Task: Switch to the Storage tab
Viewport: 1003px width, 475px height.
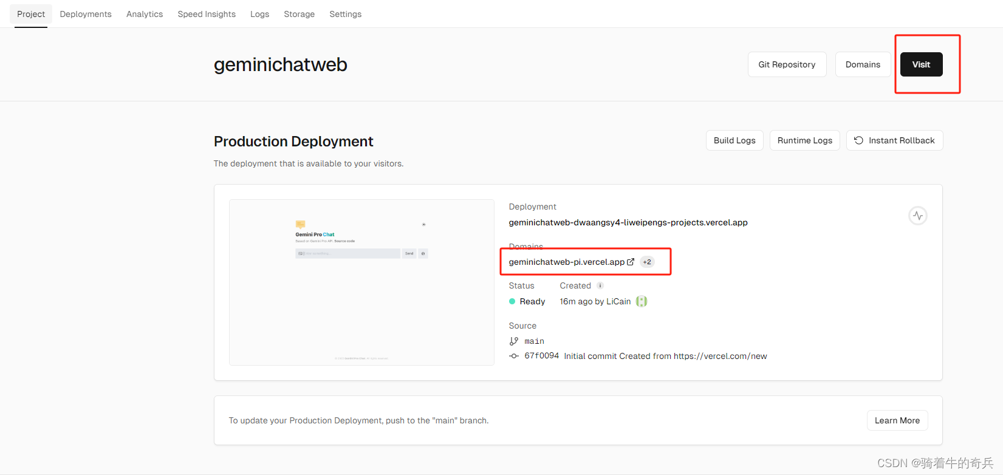Action: pos(300,14)
